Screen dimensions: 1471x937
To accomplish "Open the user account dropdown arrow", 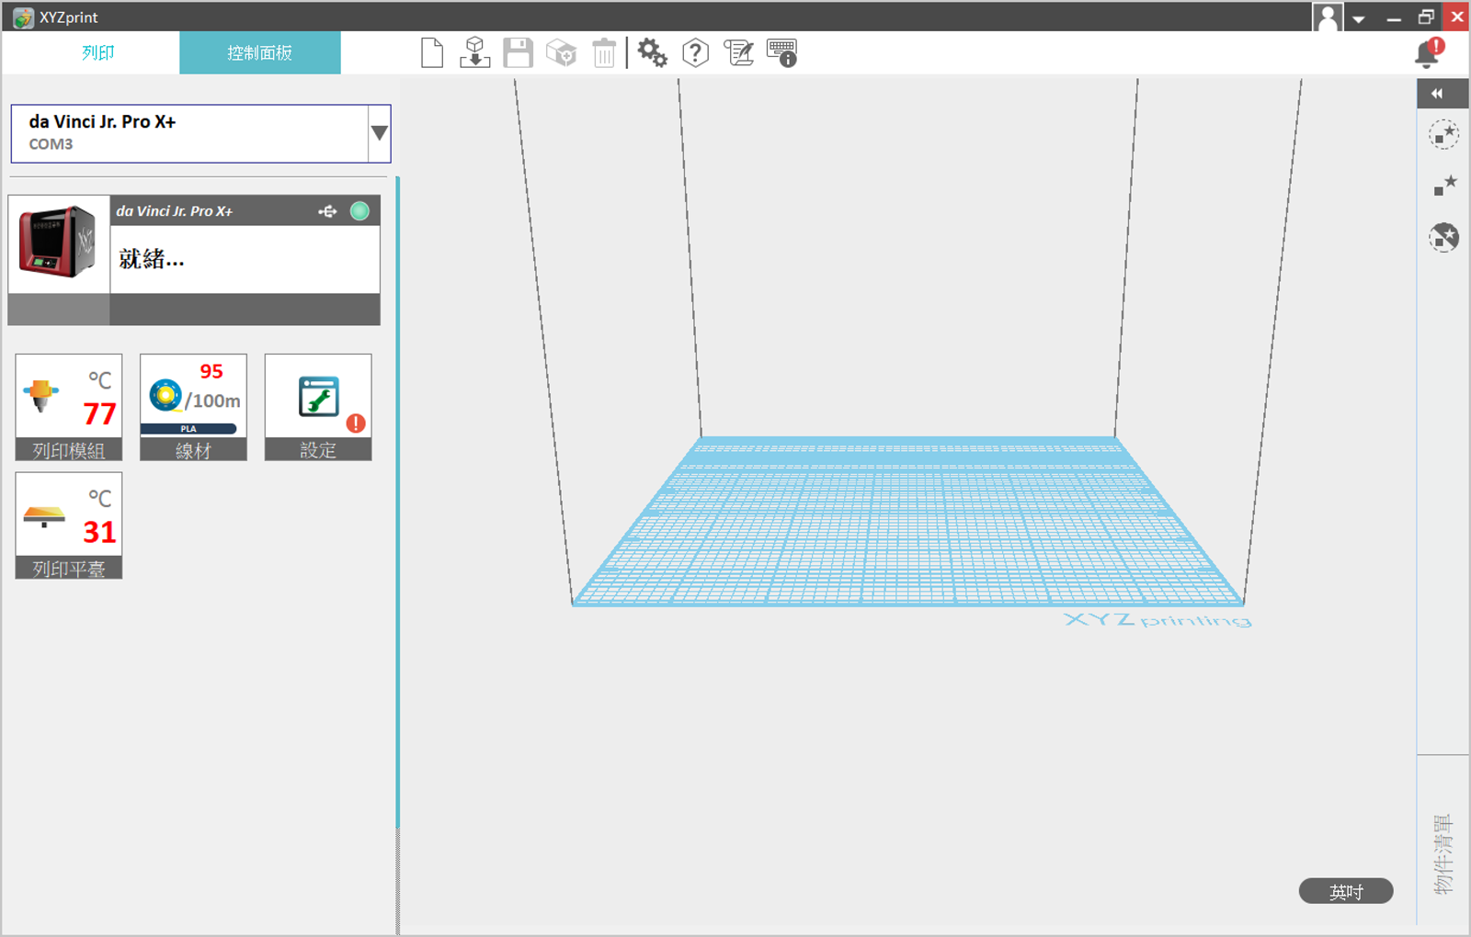I will coord(1359,18).
